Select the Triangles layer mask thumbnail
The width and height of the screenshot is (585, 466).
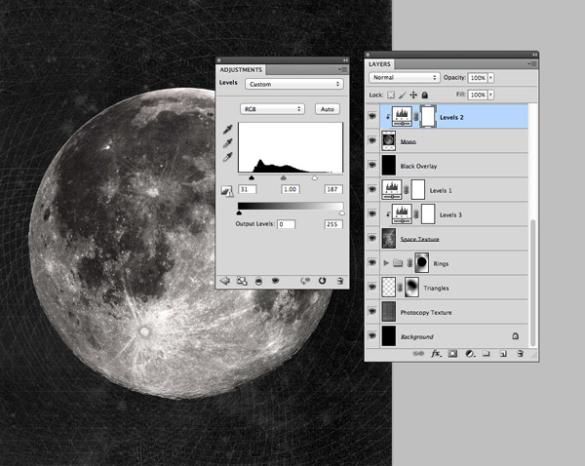click(411, 287)
